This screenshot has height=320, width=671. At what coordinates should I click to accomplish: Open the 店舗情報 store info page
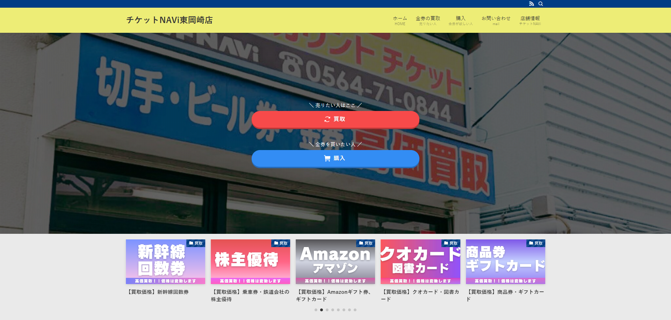(x=530, y=20)
